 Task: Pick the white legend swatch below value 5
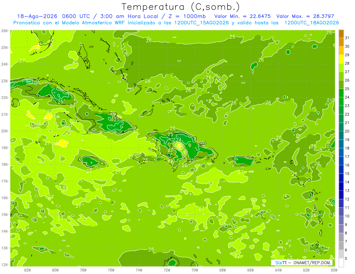coord(341,262)
